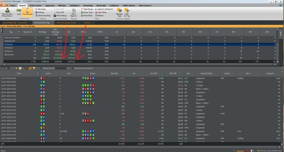Click the orange bar chart icon

30,68
